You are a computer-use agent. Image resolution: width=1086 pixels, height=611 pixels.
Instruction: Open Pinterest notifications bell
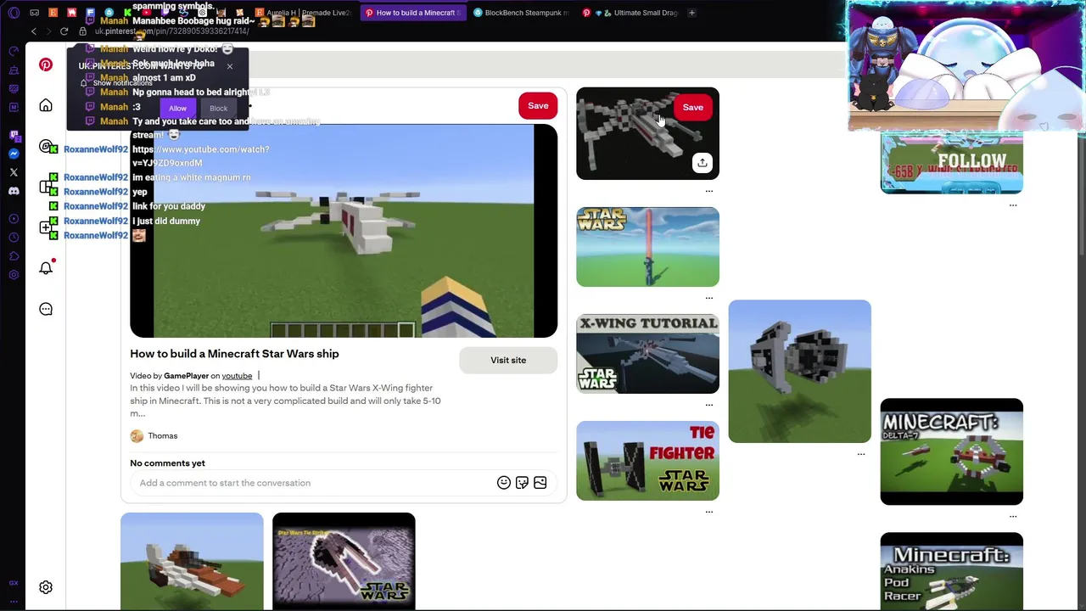tap(46, 268)
